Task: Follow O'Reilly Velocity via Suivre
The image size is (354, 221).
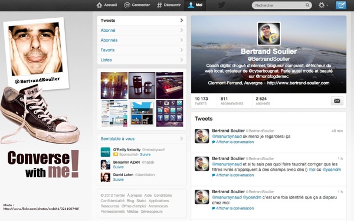Action: (145, 155)
